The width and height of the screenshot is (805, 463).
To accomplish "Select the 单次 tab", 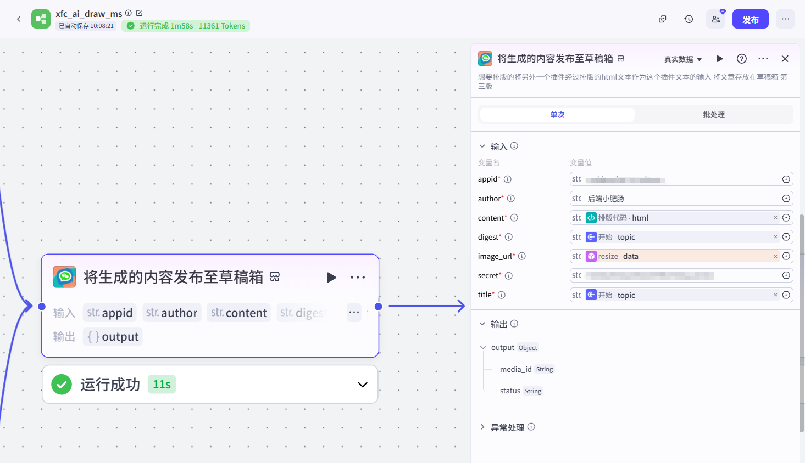I will pyautogui.click(x=557, y=115).
